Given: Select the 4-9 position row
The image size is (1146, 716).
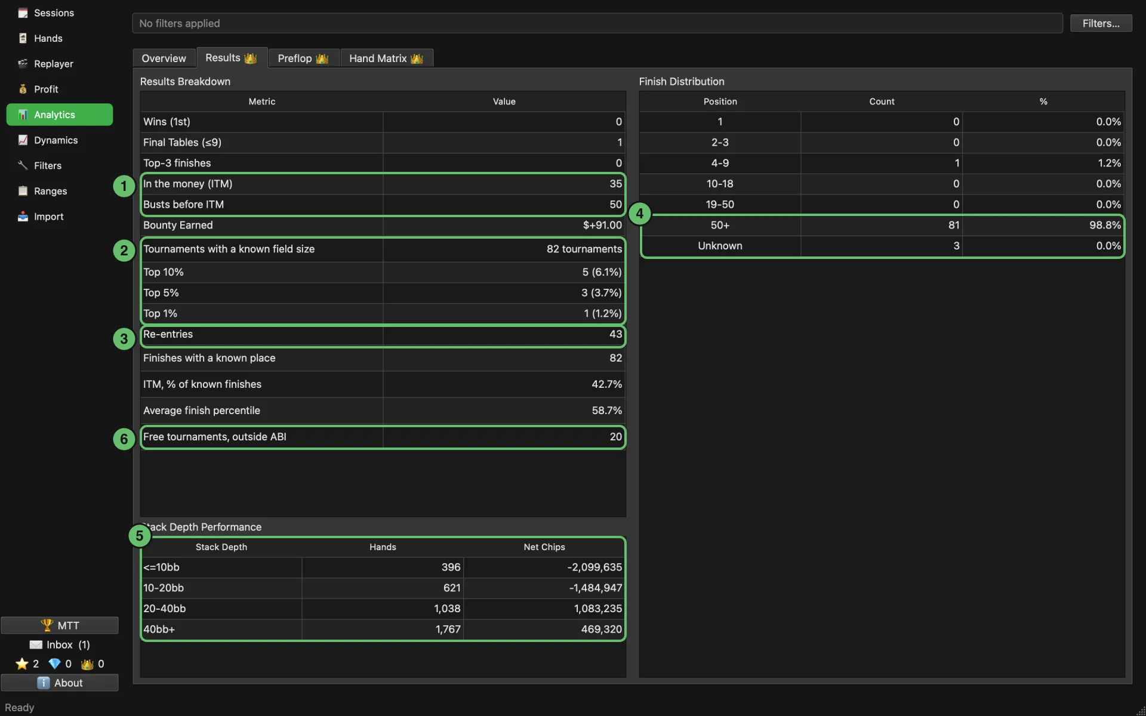Looking at the screenshot, I should pyautogui.click(x=882, y=163).
